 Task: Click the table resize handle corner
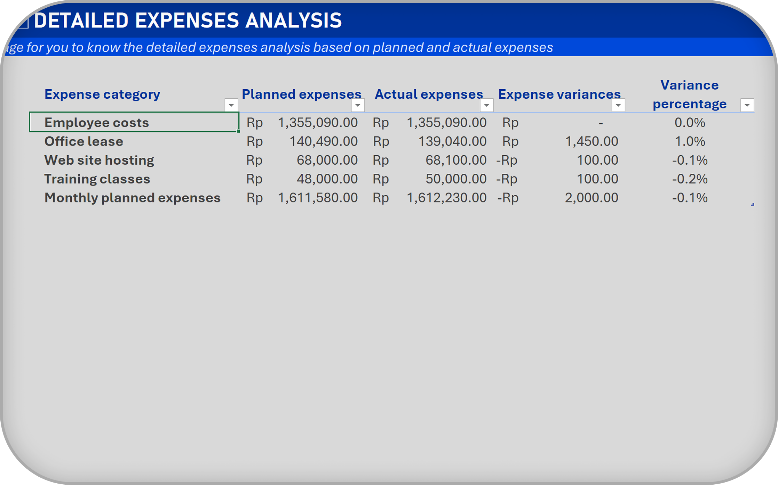click(752, 205)
